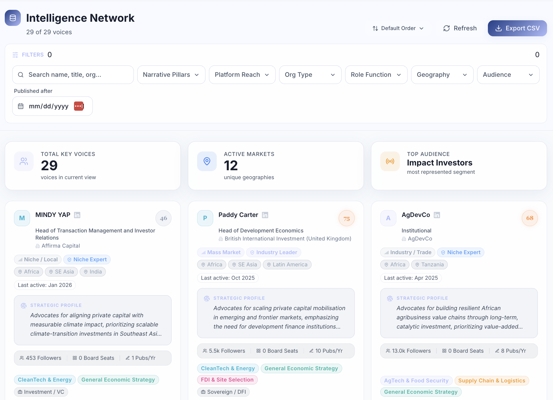Click the Active Markets location pin icon

coord(207,161)
